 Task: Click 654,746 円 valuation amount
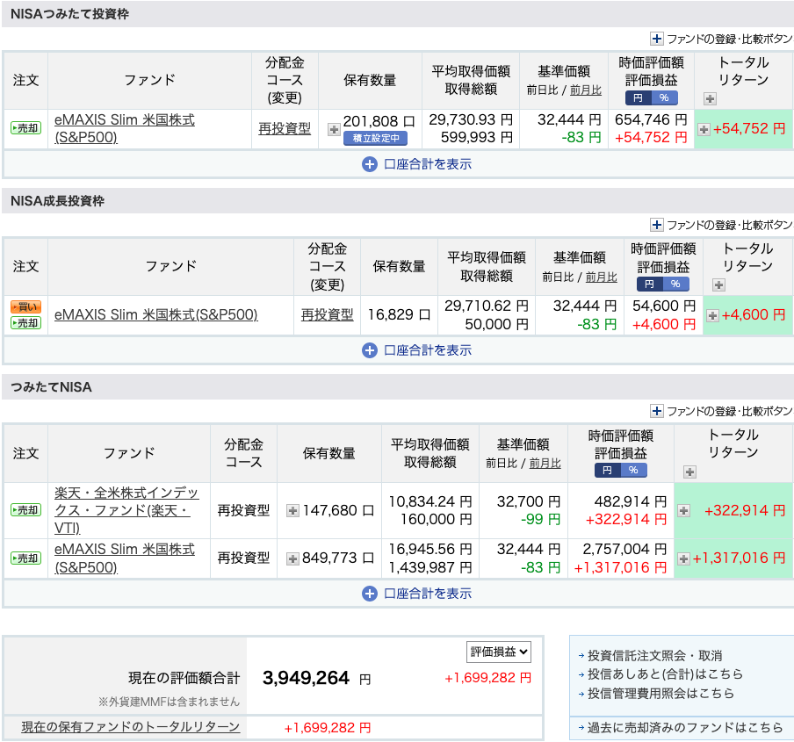point(651,120)
